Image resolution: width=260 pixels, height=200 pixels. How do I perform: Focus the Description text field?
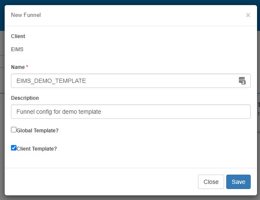point(131,112)
